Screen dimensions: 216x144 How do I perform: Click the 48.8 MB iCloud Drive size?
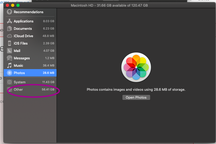point(48,36)
